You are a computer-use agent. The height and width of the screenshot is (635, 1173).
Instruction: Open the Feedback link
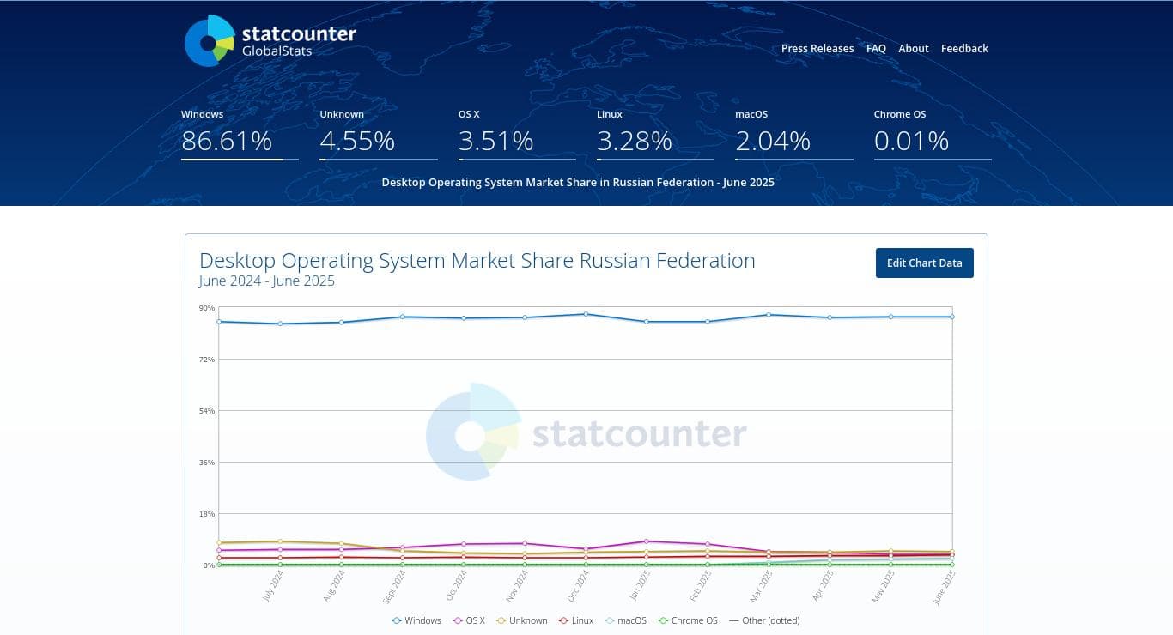click(x=964, y=49)
